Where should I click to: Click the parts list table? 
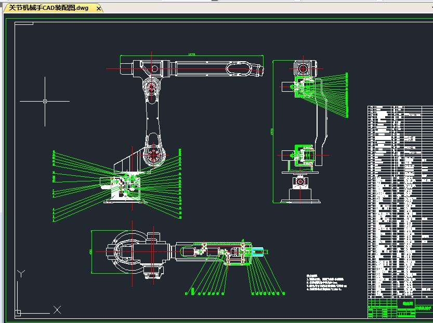(x=400, y=202)
